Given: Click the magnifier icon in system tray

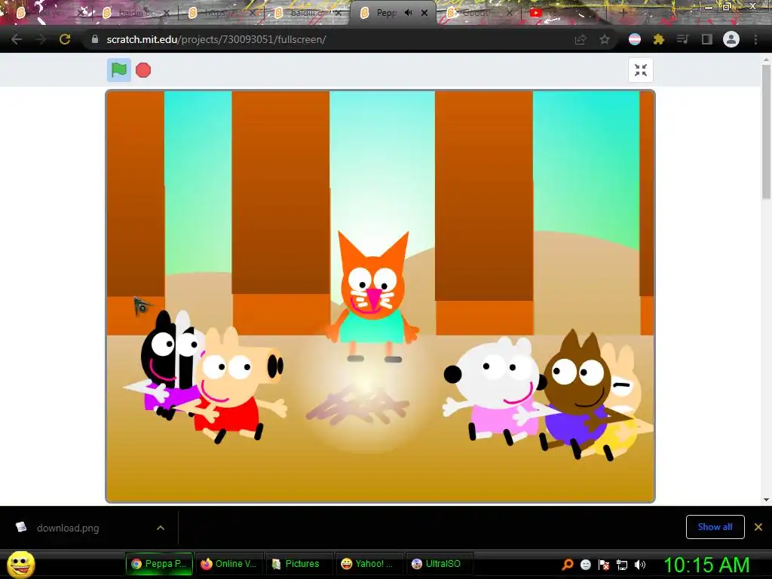Looking at the screenshot, I should [x=568, y=564].
